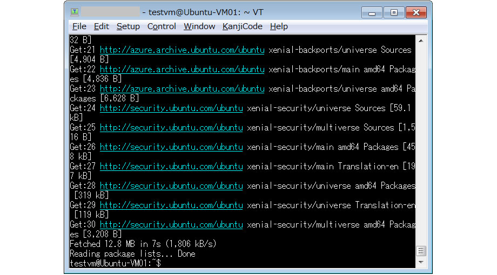The height and width of the screenshot is (275, 497).
Task: Click the scrollbar down arrow
Action: (x=421, y=262)
